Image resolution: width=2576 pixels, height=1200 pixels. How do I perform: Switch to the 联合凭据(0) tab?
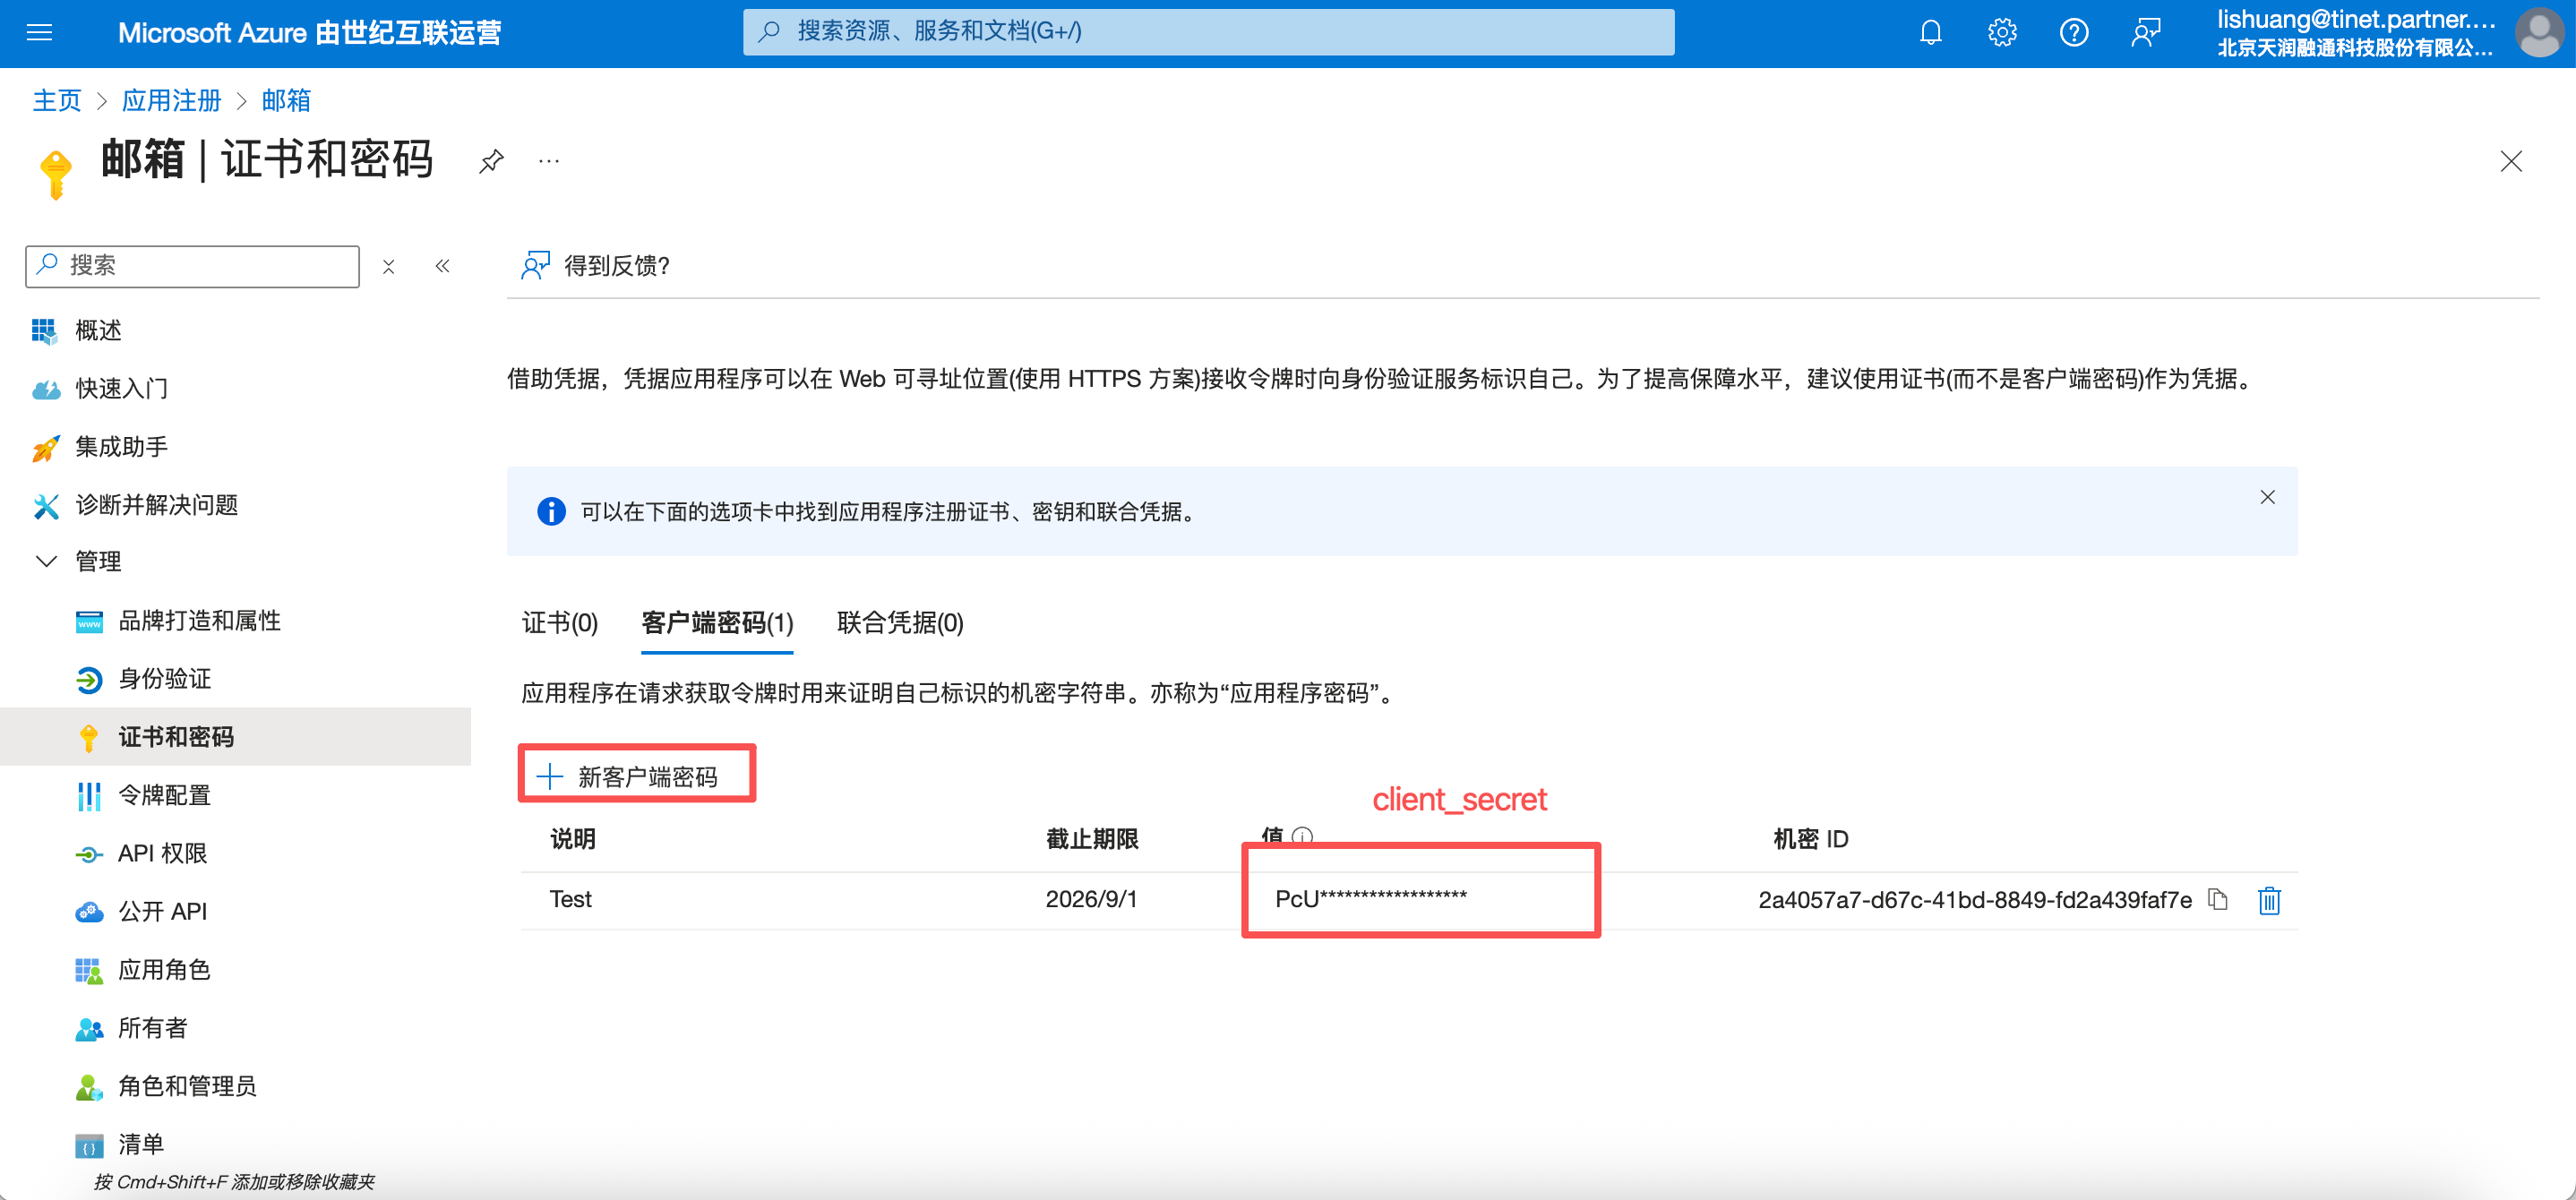[900, 623]
